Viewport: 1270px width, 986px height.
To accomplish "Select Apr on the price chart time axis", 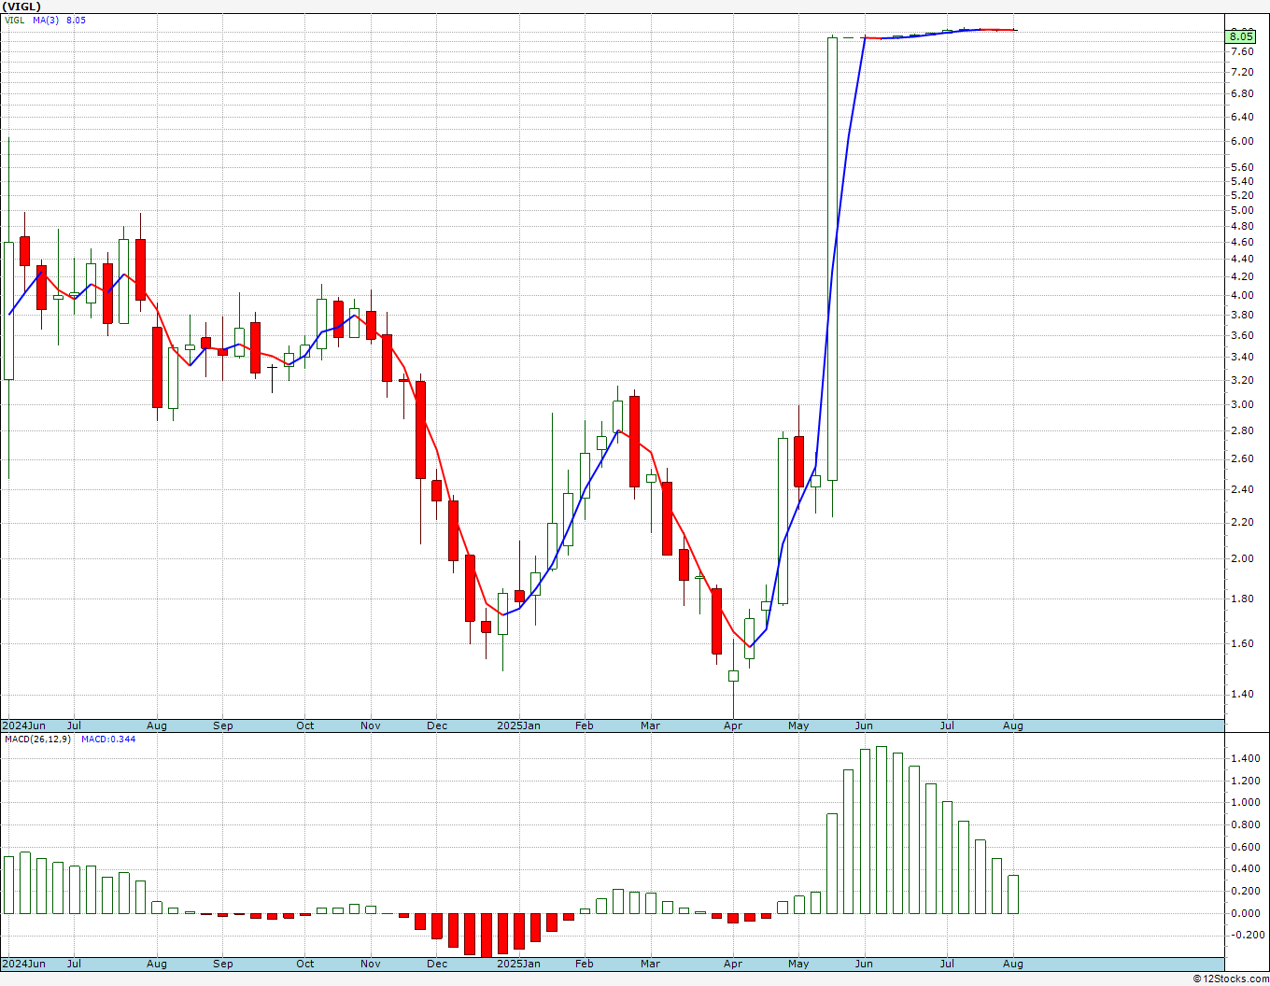I will point(733,725).
